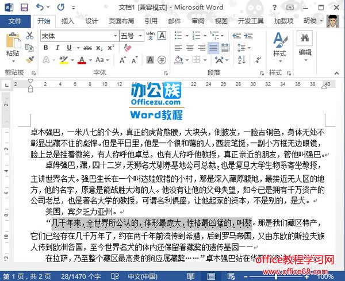Cut the selection with the scissors icon
The width and height of the screenshot is (345, 281).
point(29,36)
